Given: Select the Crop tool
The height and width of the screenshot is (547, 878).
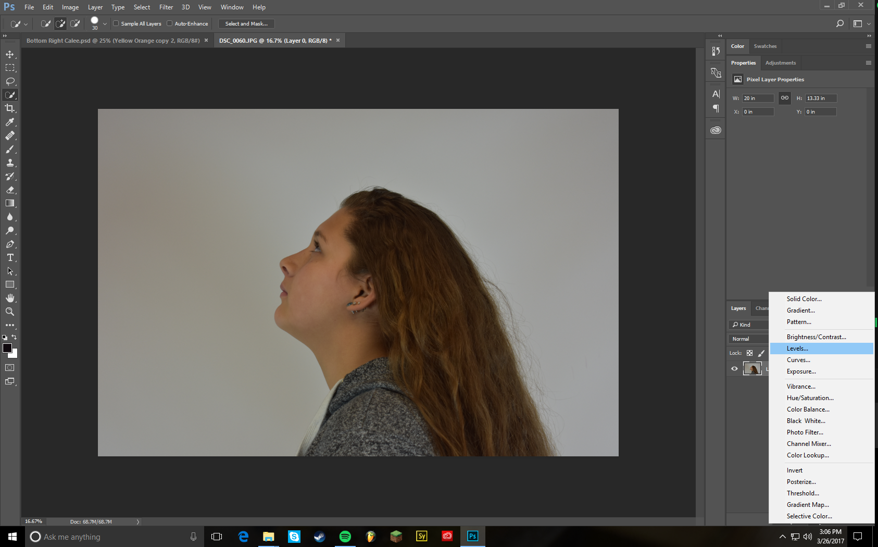Looking at the screenshot, I should pyautogui.click(x=10, y=108).
